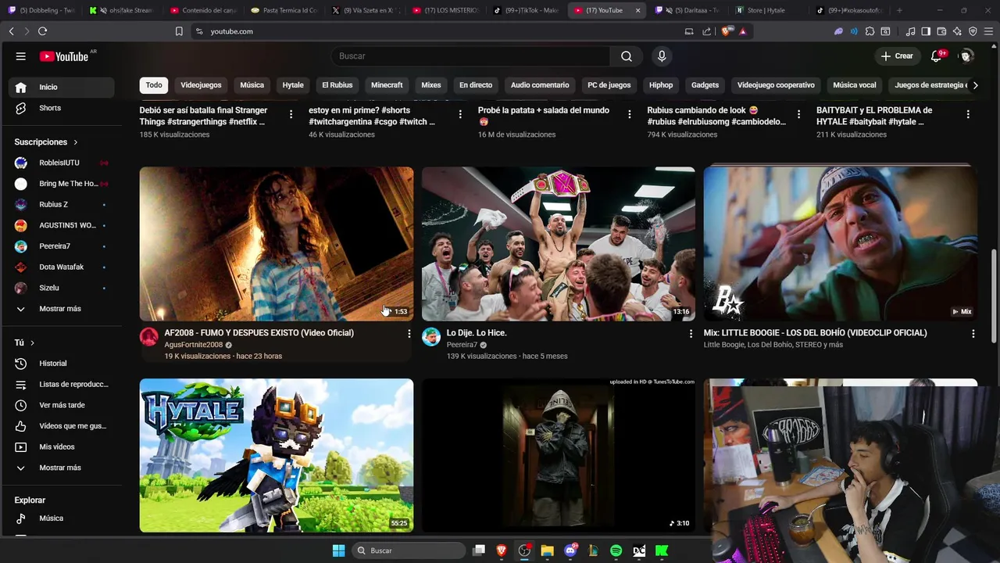Open browser share icon in address bar
This screenshot has width=1000, height=563.
point(707,31)
